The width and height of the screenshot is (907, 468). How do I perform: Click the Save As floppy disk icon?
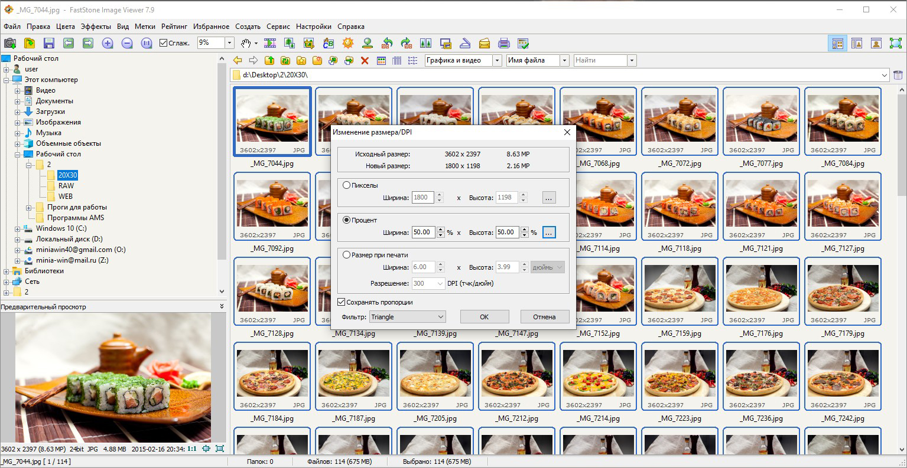[49, 43]
